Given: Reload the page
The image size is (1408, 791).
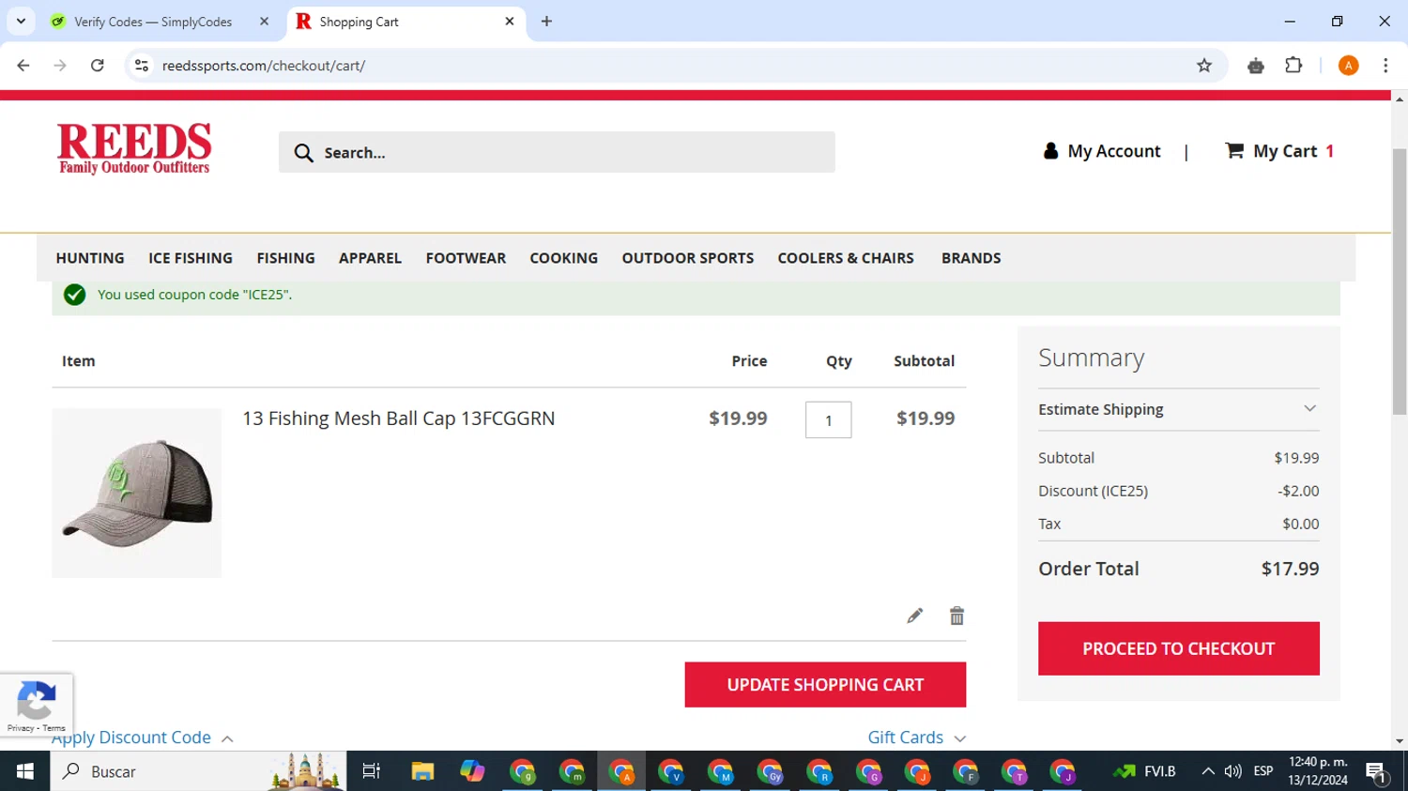Looking at the screenshot, I should [x=98, y=66].
